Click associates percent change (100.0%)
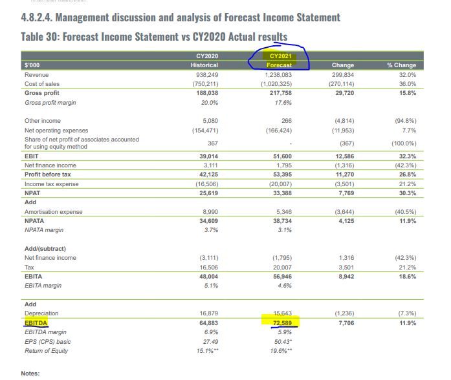451x380 pixels. coord(404,143)
